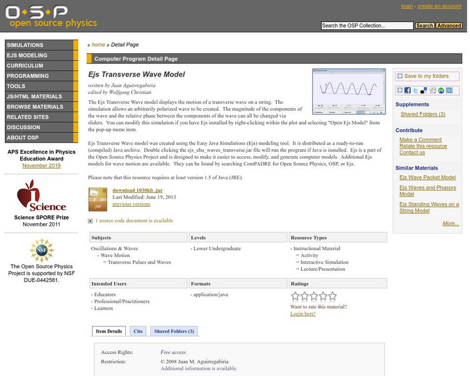Open the Shared Folders (3) tab
470x376 pixels.
174,331
